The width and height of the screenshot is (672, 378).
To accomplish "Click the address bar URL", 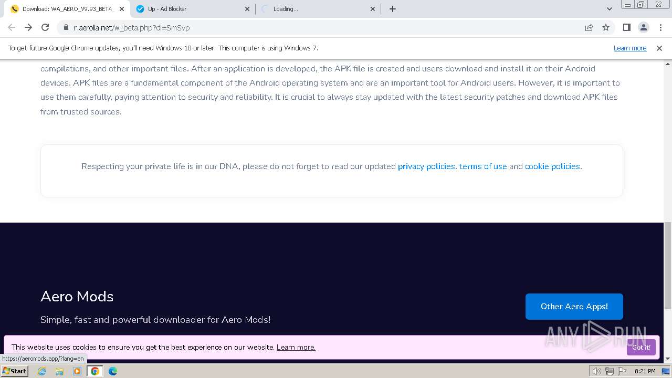I will [x=132, y=28].
